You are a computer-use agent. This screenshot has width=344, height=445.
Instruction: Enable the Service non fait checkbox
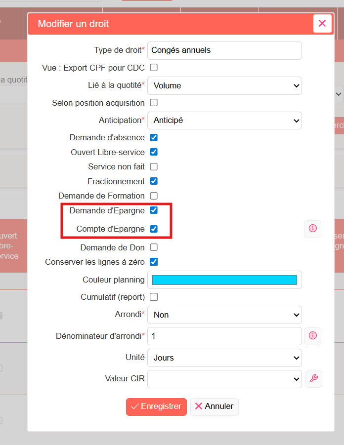(x=154, y=166)
